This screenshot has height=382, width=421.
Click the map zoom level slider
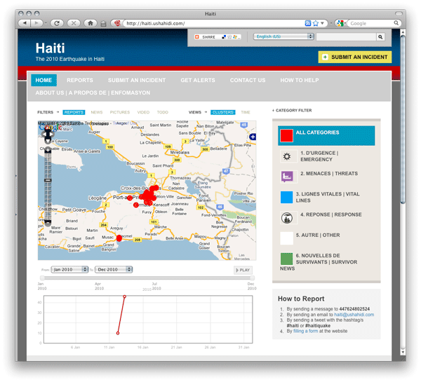click(x=48, y=180)
